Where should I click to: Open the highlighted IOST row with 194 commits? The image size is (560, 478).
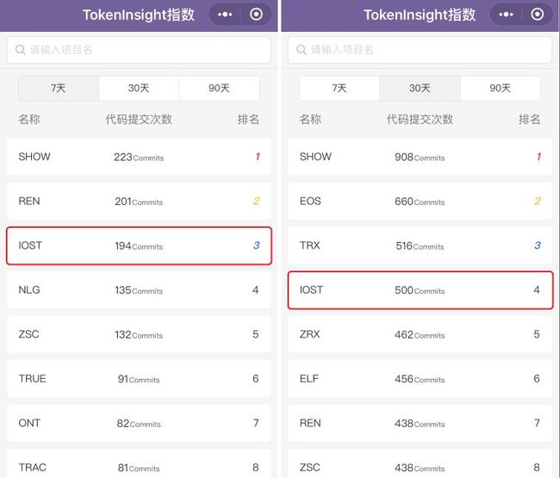pos(139,245)
